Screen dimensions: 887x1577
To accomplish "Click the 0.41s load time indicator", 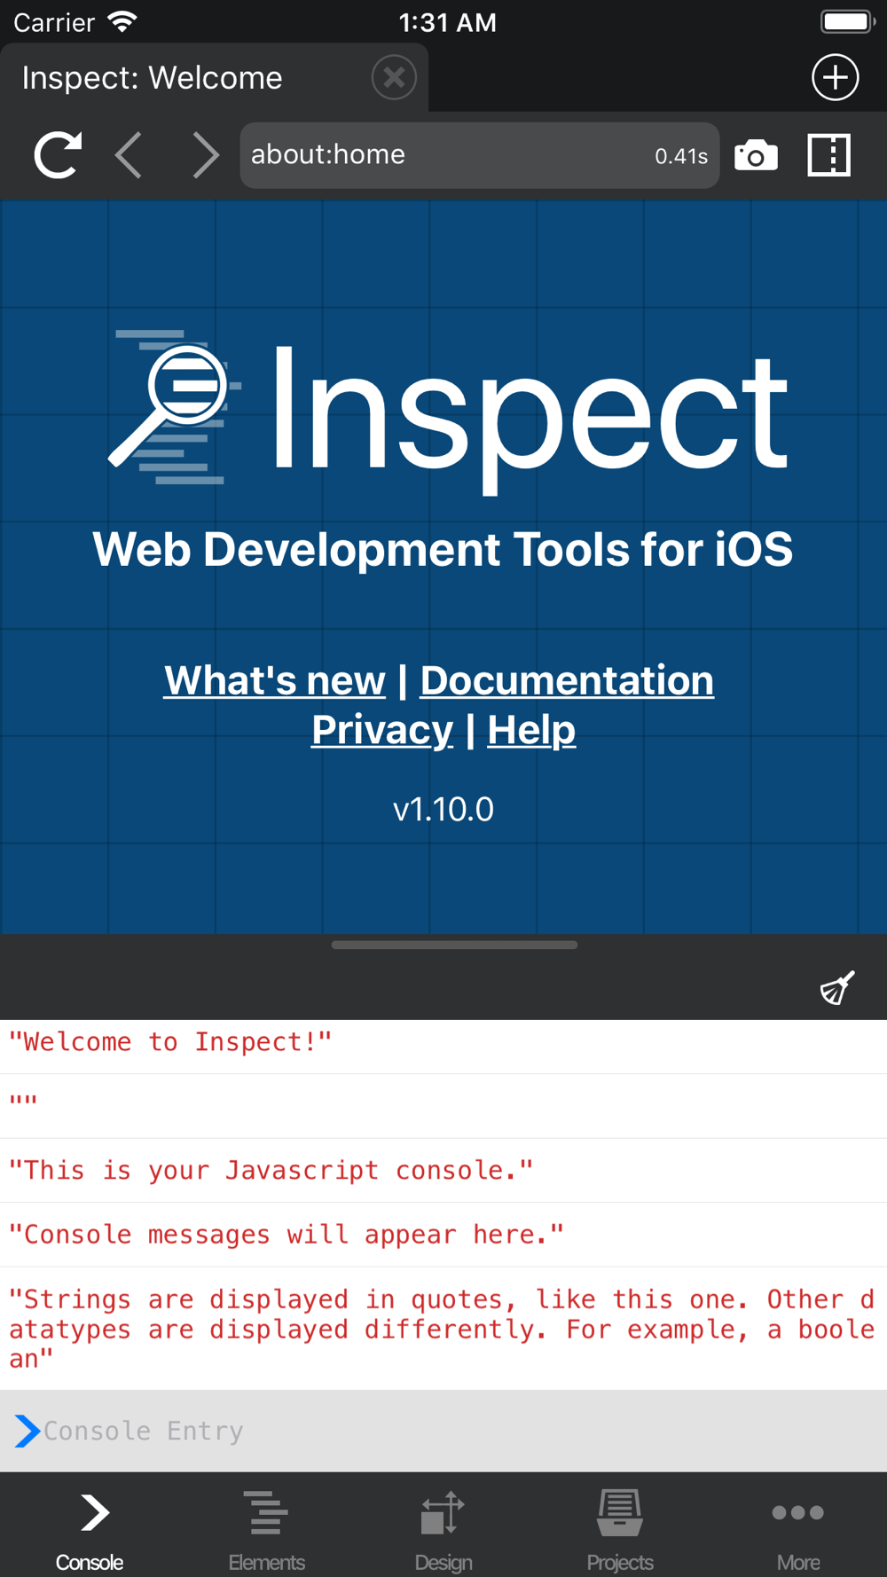I will (x=681, y=156).
